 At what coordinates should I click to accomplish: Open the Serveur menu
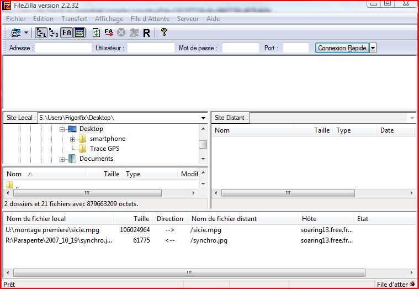tap(188, 19)
